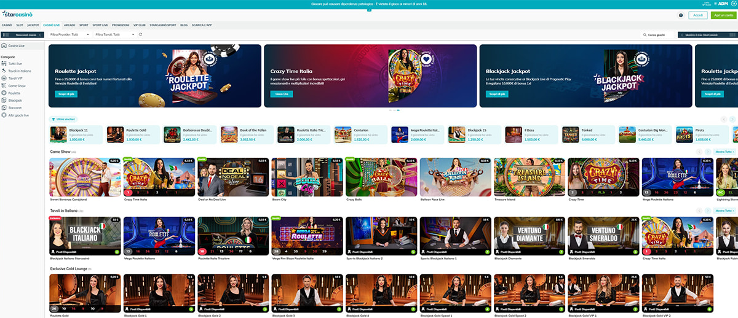Open the BLOG menu item
Screen dimensions: 738x318
184,25
